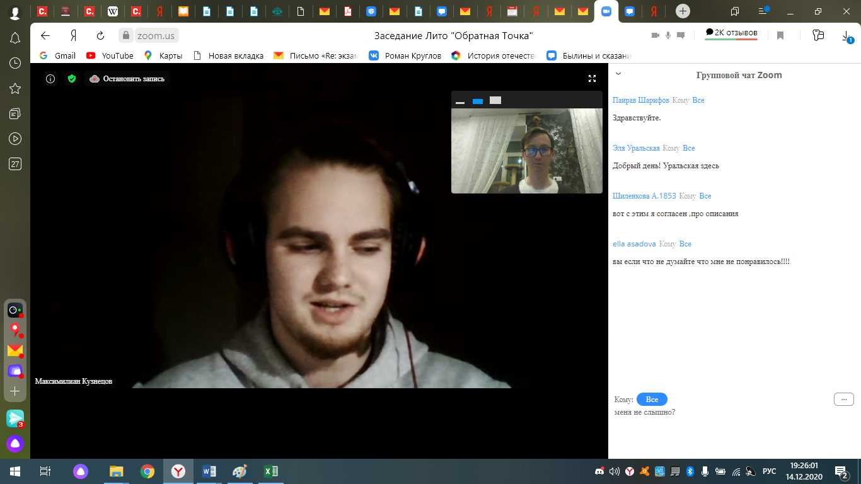Open Chrome from the taskbar
The width and height of the screenshot is (861, 484).
click(x=147, y=471)
